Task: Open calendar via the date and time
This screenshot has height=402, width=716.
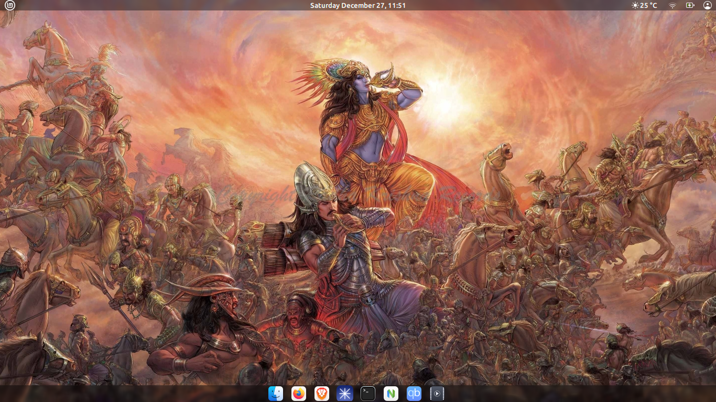Action: [x=357, y=5]
